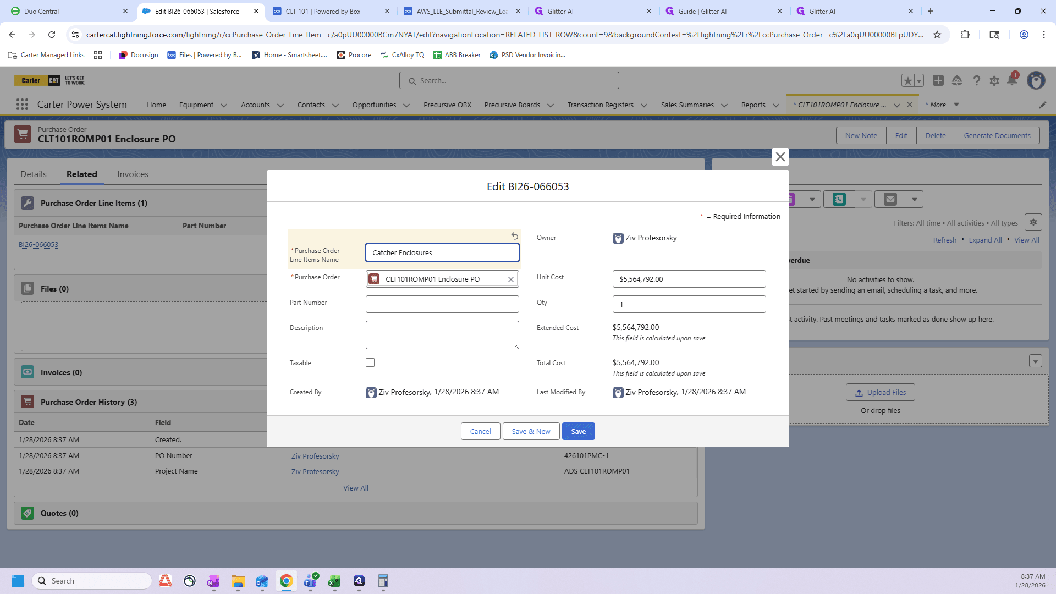
Task: Cancel the edit dialog
Action: pos(480,431)
